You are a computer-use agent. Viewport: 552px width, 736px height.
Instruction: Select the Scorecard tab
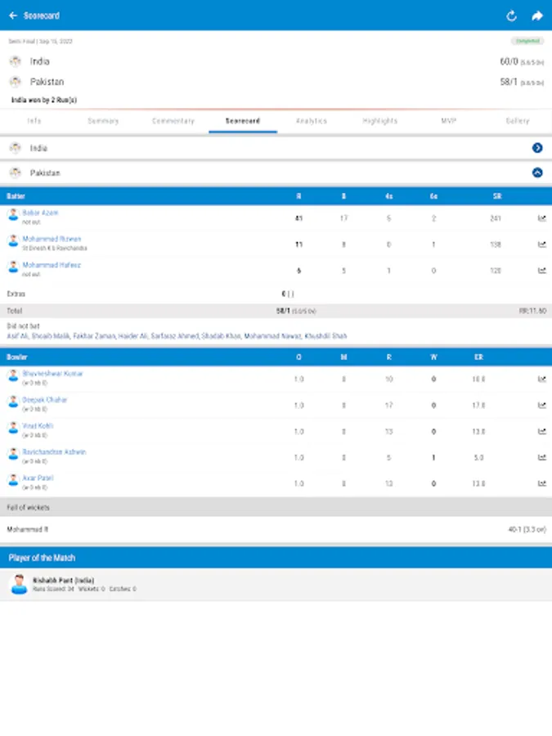(x=243, y=121)
